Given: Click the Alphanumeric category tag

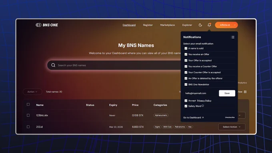Looking at the screenshot, I should (161, 115).
